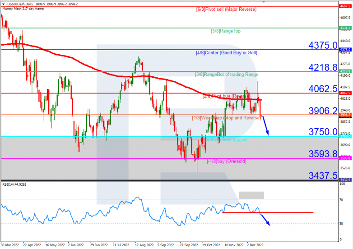Click the dark 3437.5 price tag on axis
The width and height of the screenshot is (353, 249).
click(345, 180)
